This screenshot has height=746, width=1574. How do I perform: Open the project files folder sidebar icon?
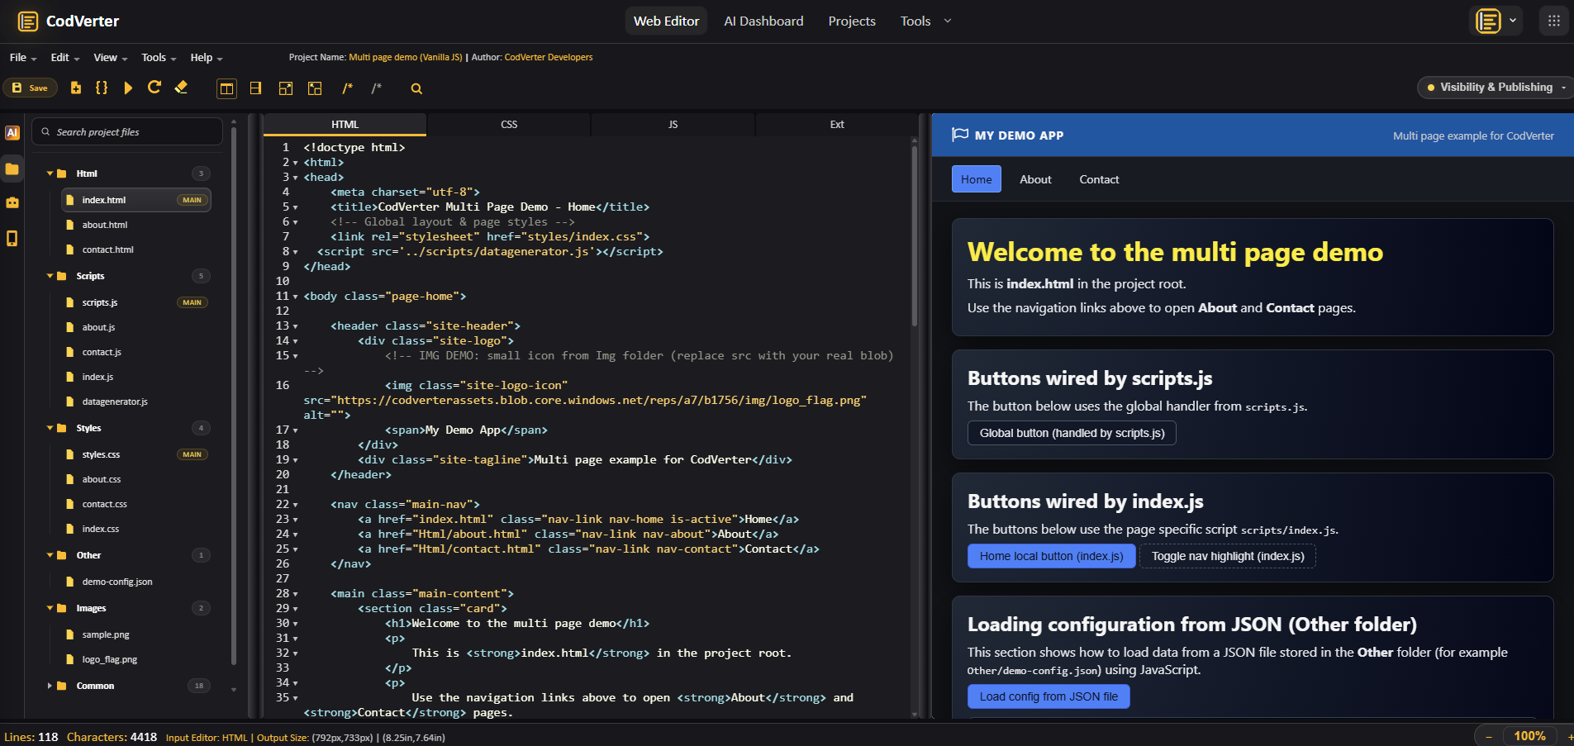click(x=12, y=169)
